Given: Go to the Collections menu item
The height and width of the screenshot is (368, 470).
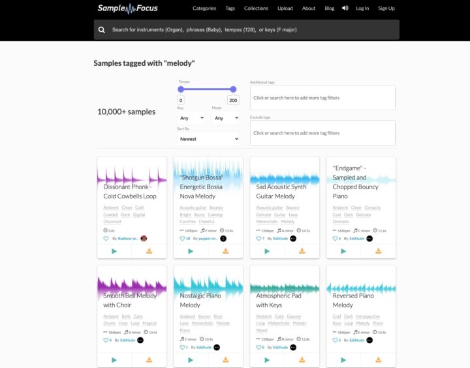Looking at the screenshot, I should tap(256, 8).
